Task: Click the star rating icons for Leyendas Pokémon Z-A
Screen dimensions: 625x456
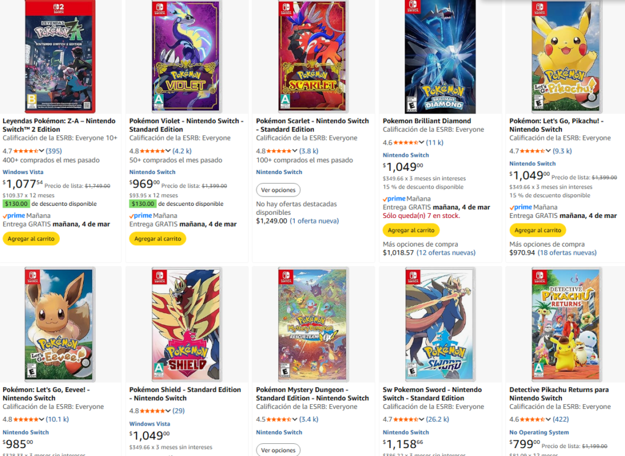Action: [x=26, y=151]
